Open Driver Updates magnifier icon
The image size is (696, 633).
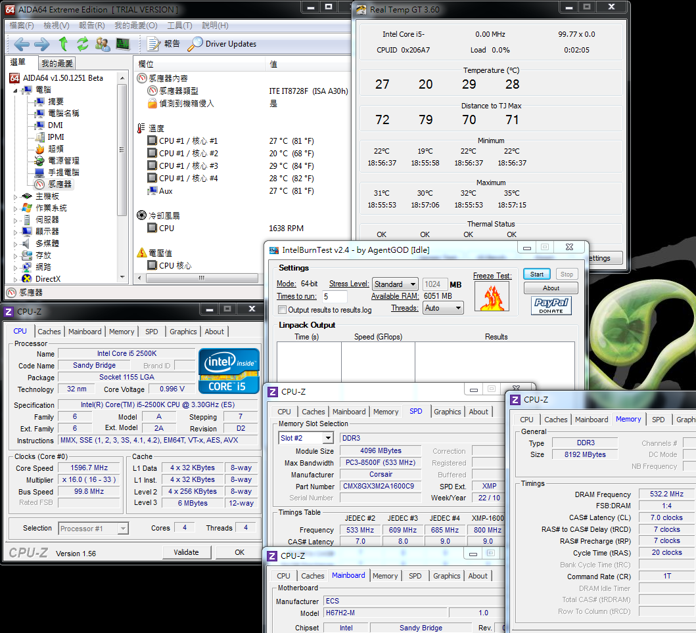tap(195, 44)
